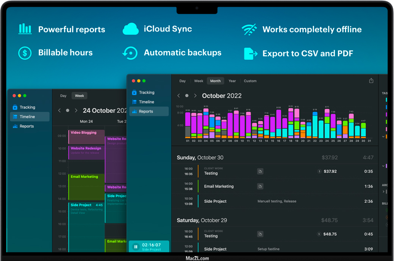Screen dimensions: 394x261
Task: Click the billable dollar icon beside $37.92 entry
Action: [320, 171]
